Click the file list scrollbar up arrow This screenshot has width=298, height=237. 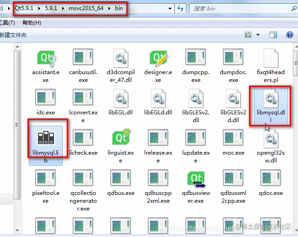(296, 47)
